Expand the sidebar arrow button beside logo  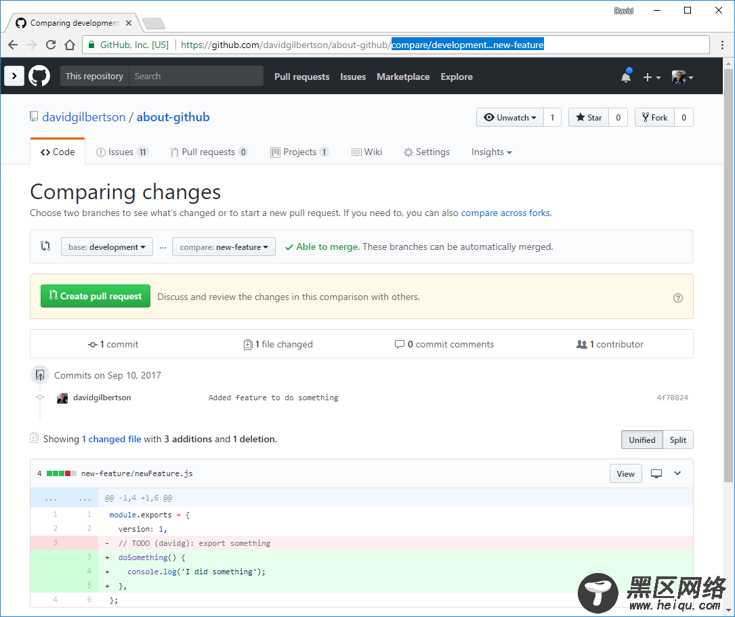point(14,76)
